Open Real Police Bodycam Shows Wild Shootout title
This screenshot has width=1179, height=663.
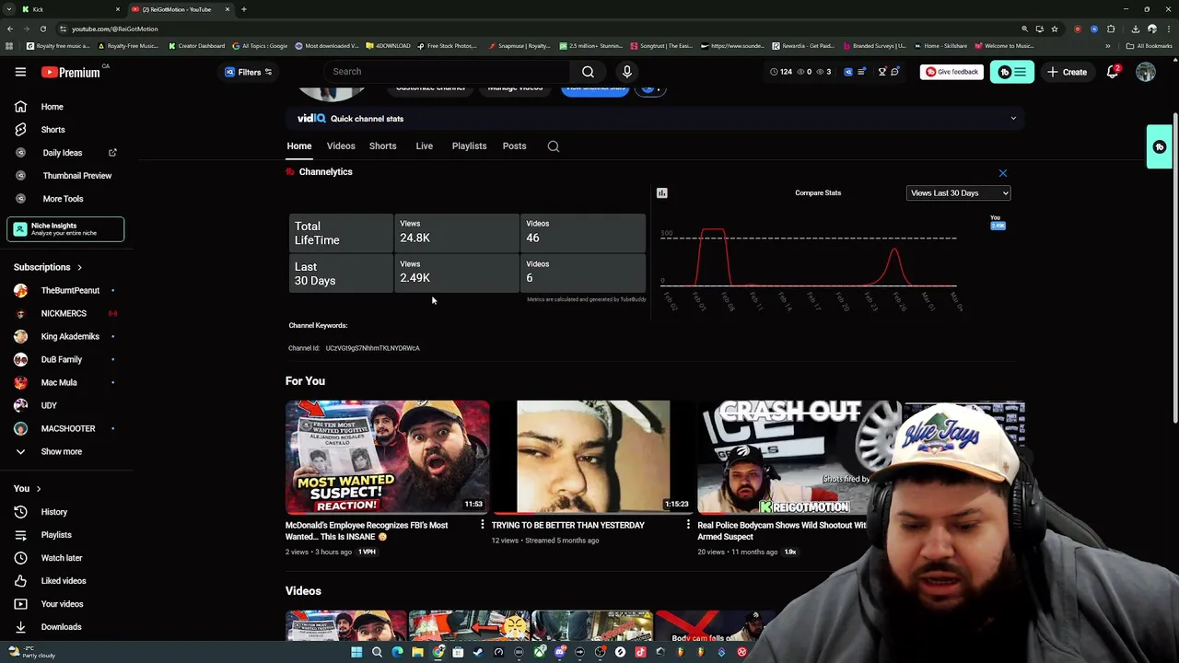(782, 530)
